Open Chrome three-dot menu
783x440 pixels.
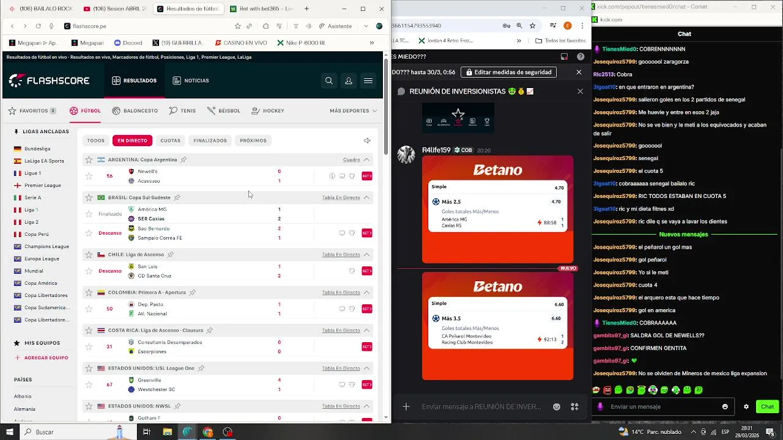coord(582,26)
